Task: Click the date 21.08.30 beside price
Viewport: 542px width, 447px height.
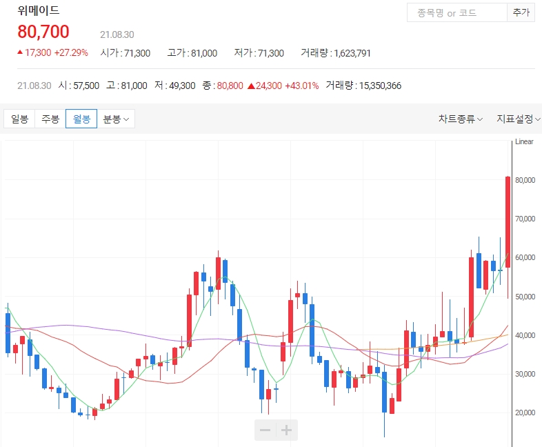Action: coord(117,34)
